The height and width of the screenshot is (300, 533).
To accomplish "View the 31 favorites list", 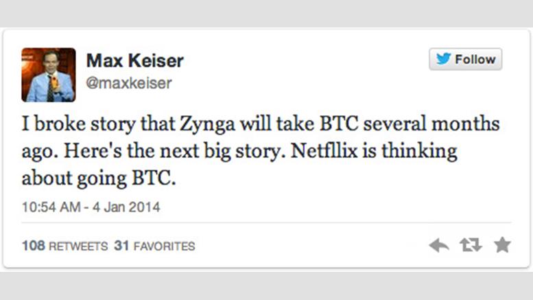I will 154,246.
